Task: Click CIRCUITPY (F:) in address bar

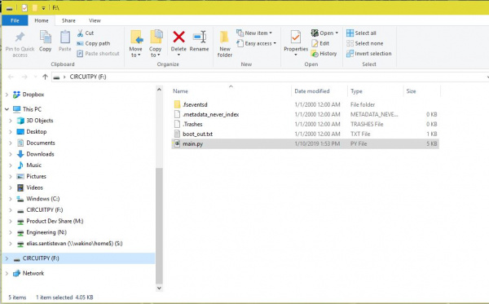Action: (88, 77)
